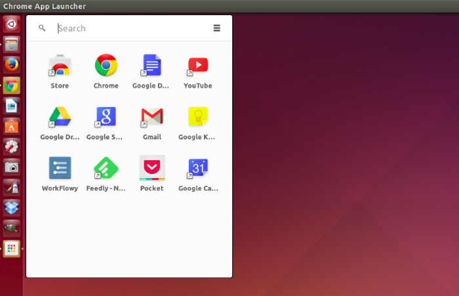Open LibreOffice Writer from the dock
Screen dimensions: 459x296
(11, 106)
